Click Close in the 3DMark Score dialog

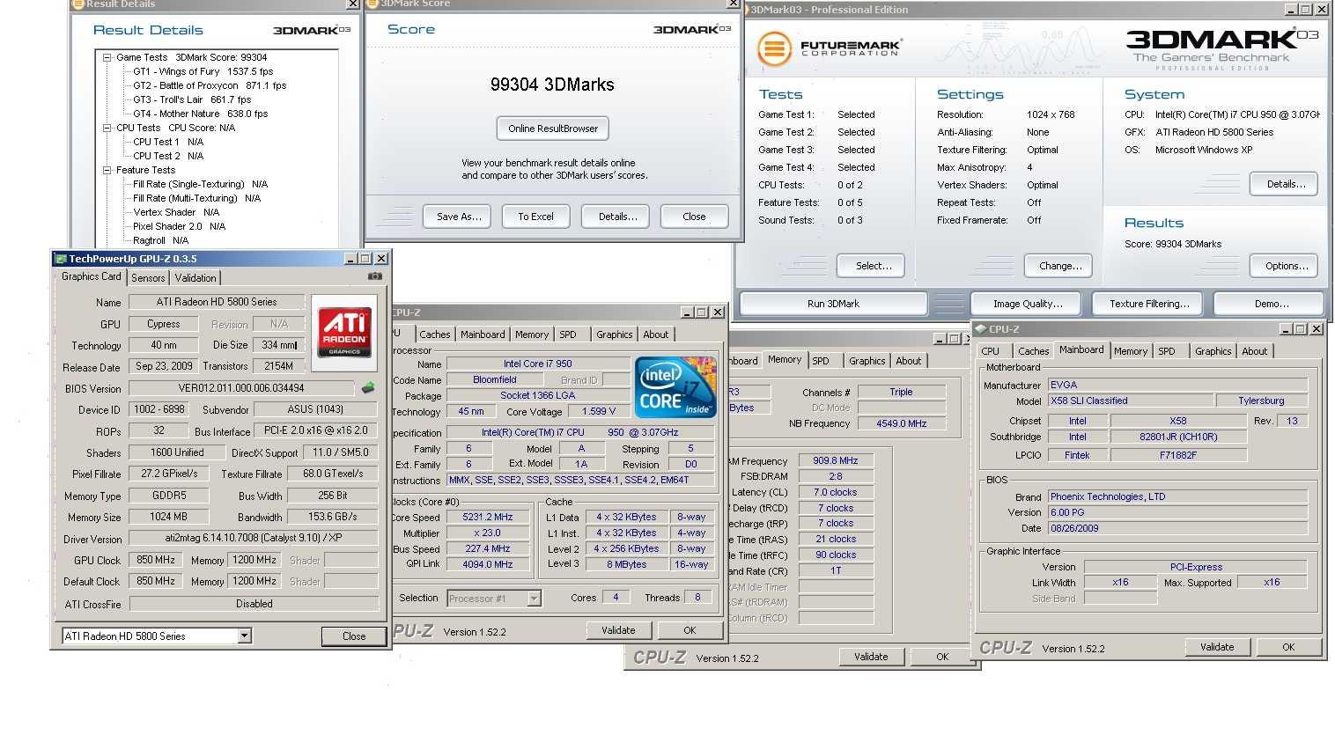point(694,217)
